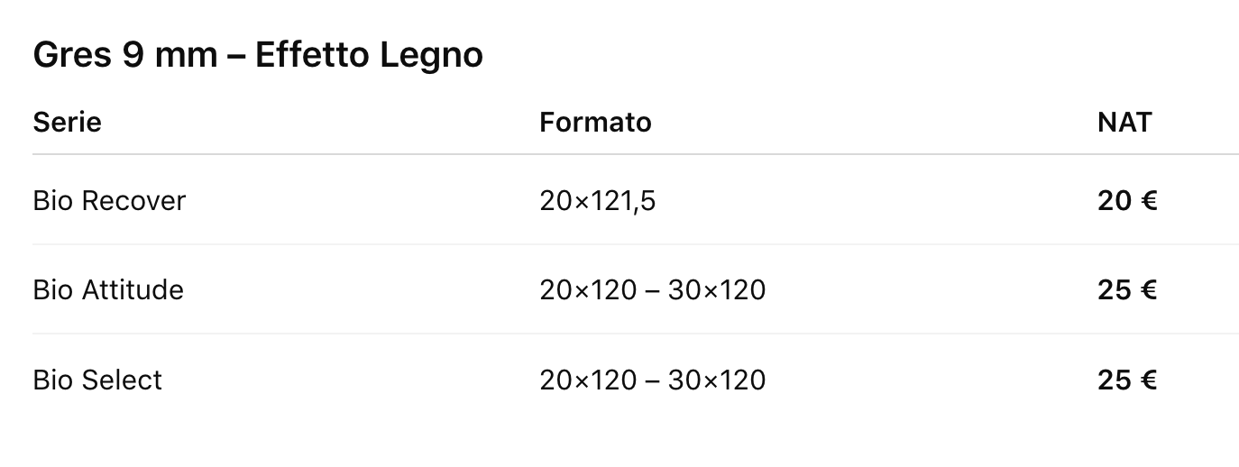The height and width of the screenshot is (467, 1239).
Task: Click the 25 € price for Bio Attitude
Action: tap(1127, 289)
